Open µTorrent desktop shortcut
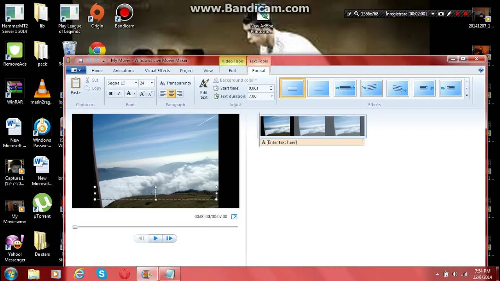 point(42,206)
